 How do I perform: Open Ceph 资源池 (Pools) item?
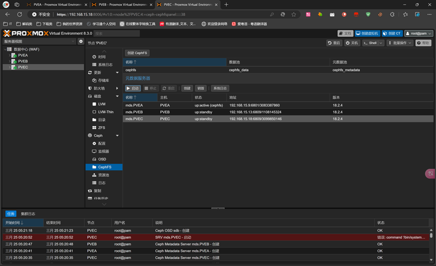point(103,175)
